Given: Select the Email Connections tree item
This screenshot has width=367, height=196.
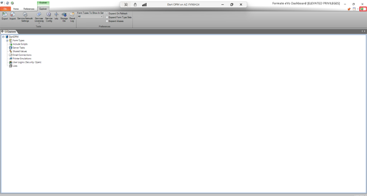Looking at the screenshot, I should pos(22,55).
